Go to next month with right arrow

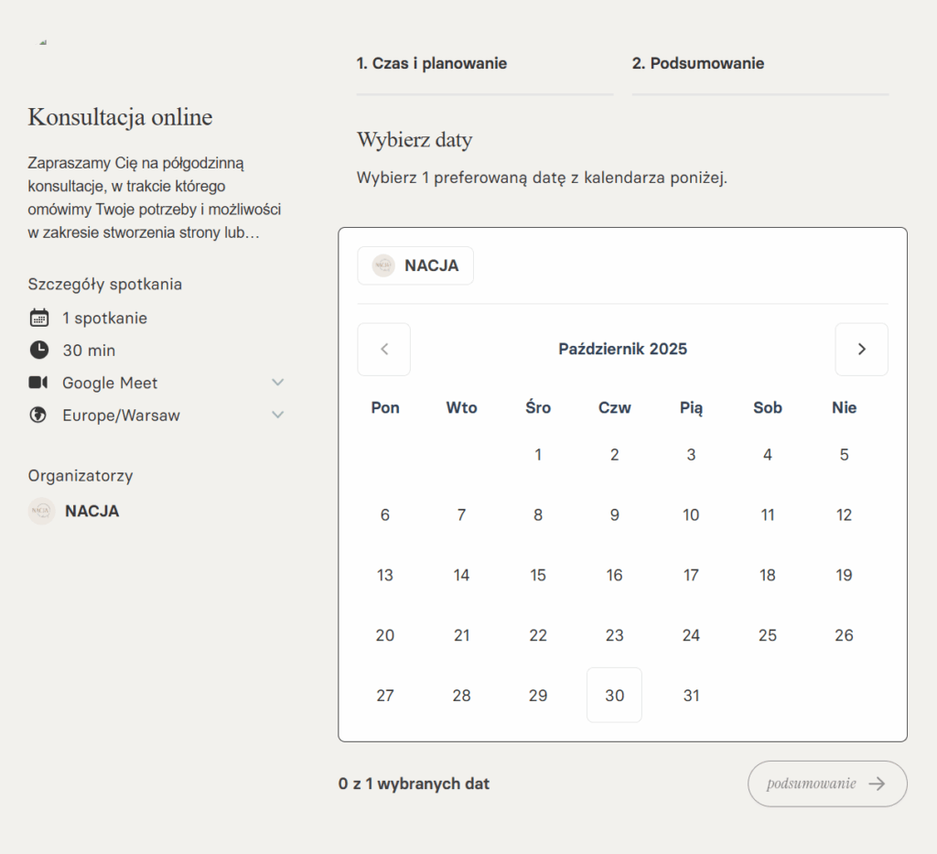[x=861, y=349]
